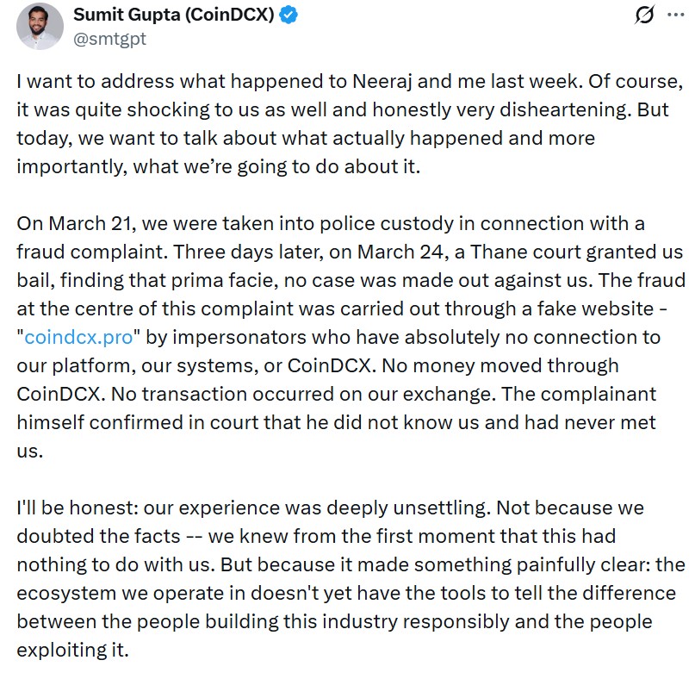Open the more options menu on the post

675,14
